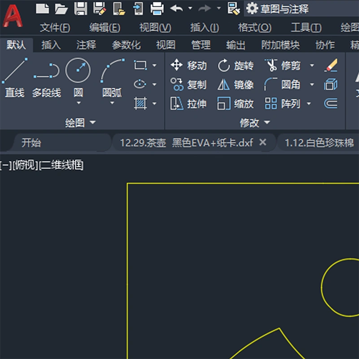Image resolution: width=359 pixels, height=359 pixels.
Task: Click the Copy (复制) tool
Action: pos(188,85)
